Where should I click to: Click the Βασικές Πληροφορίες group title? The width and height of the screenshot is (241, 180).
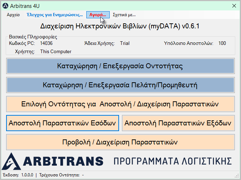pos(33,37)
